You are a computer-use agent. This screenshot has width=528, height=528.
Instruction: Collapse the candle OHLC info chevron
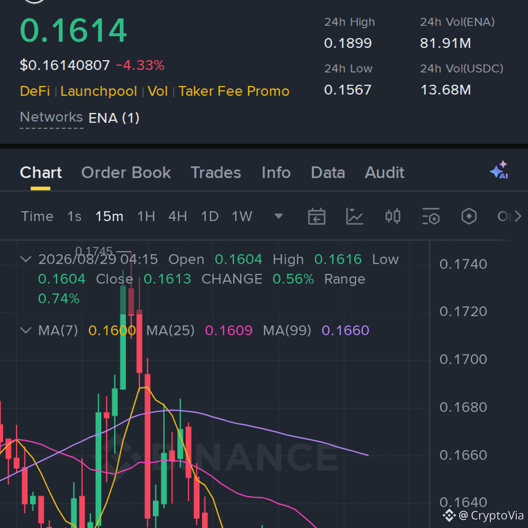pos(26,259)
